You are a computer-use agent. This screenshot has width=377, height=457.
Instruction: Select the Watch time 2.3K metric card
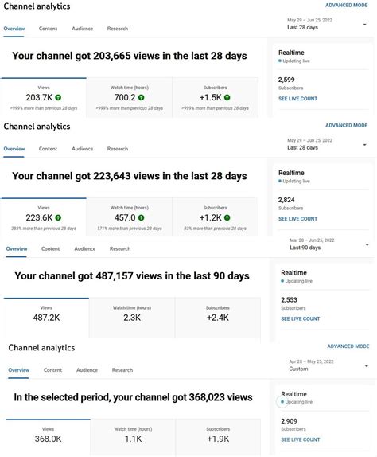pyautogui.click(x=132, y=318)
